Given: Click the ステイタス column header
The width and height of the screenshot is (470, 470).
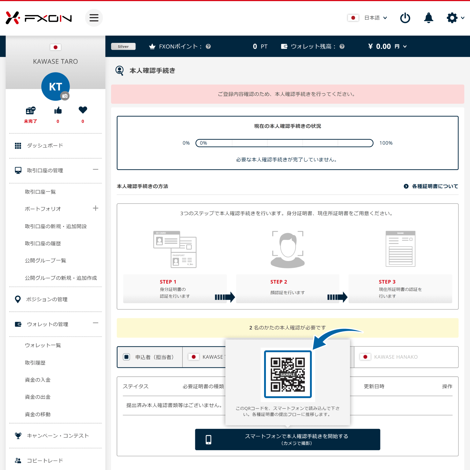Looking at the screenshot, I should point(136,386).
